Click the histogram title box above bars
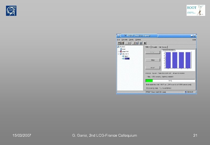This screenshot has height=145, width=210. 169,50
